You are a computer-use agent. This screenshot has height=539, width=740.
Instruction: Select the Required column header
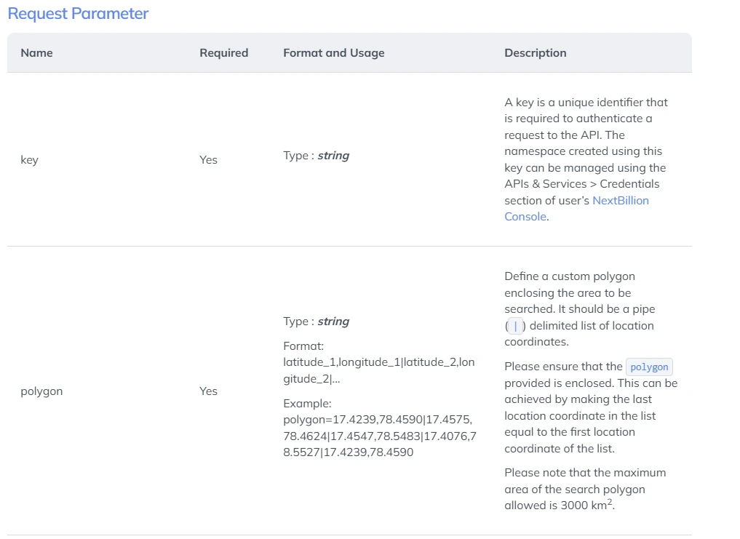pyautogui.click(x=223, y=53)
